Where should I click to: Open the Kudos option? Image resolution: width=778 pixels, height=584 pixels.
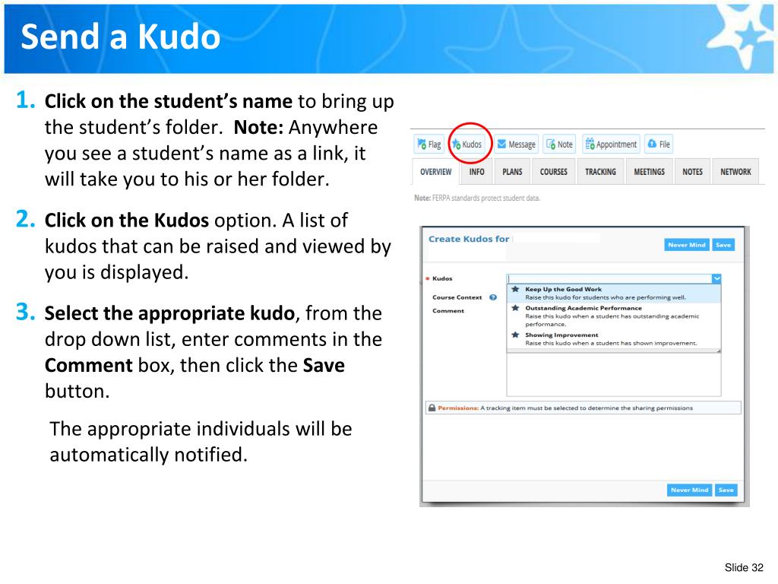coord(467,144)
